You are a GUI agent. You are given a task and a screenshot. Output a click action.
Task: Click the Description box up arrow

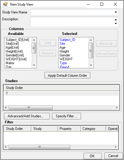(116, 20)
